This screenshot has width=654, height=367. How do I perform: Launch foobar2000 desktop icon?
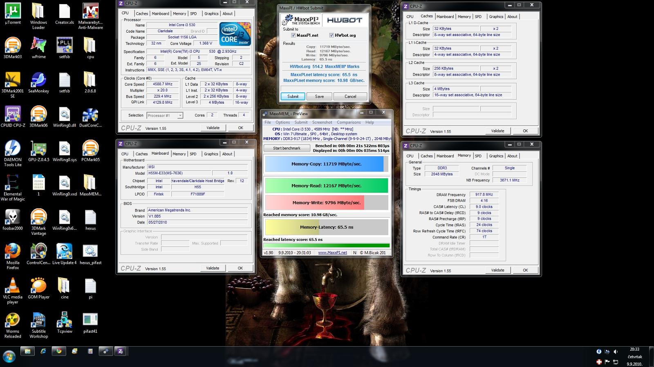pos(13,220)
